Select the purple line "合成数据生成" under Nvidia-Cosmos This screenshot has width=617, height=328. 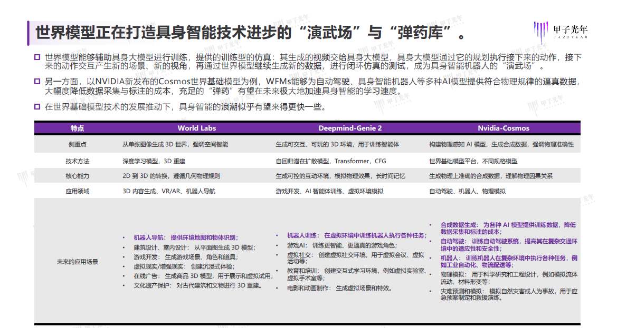coord(508,228)
